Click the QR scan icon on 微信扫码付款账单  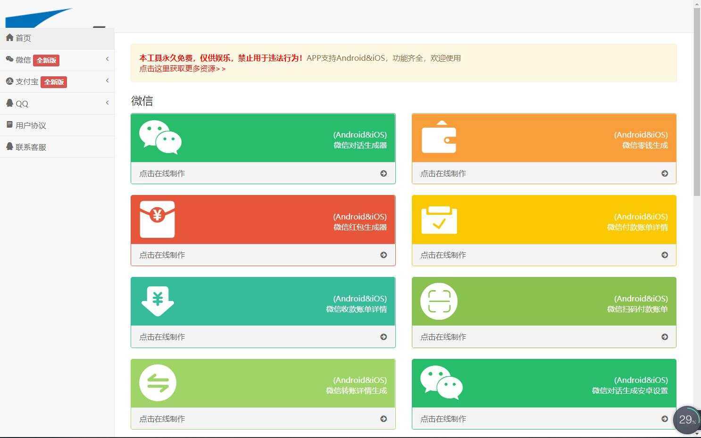(439, 301)
